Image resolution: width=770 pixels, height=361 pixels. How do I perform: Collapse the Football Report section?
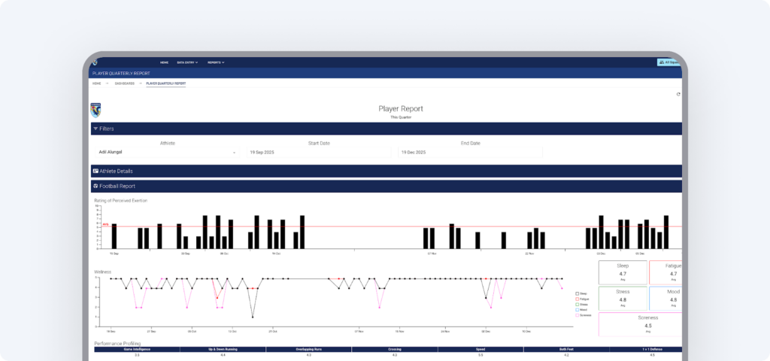(387, 187)
